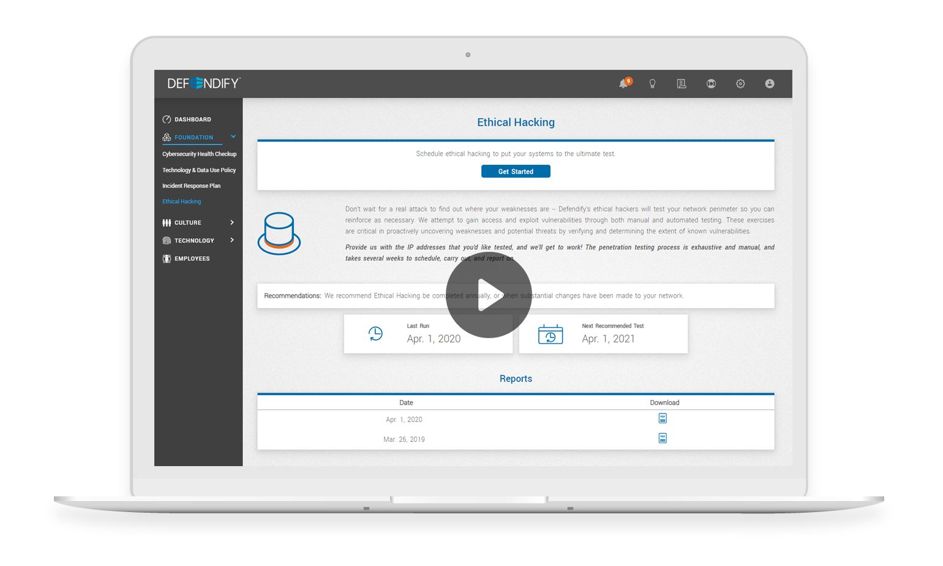Click the Ethical Hacking page title
This screenshot has width=943, height=566.
pyautogui.click(x=516, y=123)
